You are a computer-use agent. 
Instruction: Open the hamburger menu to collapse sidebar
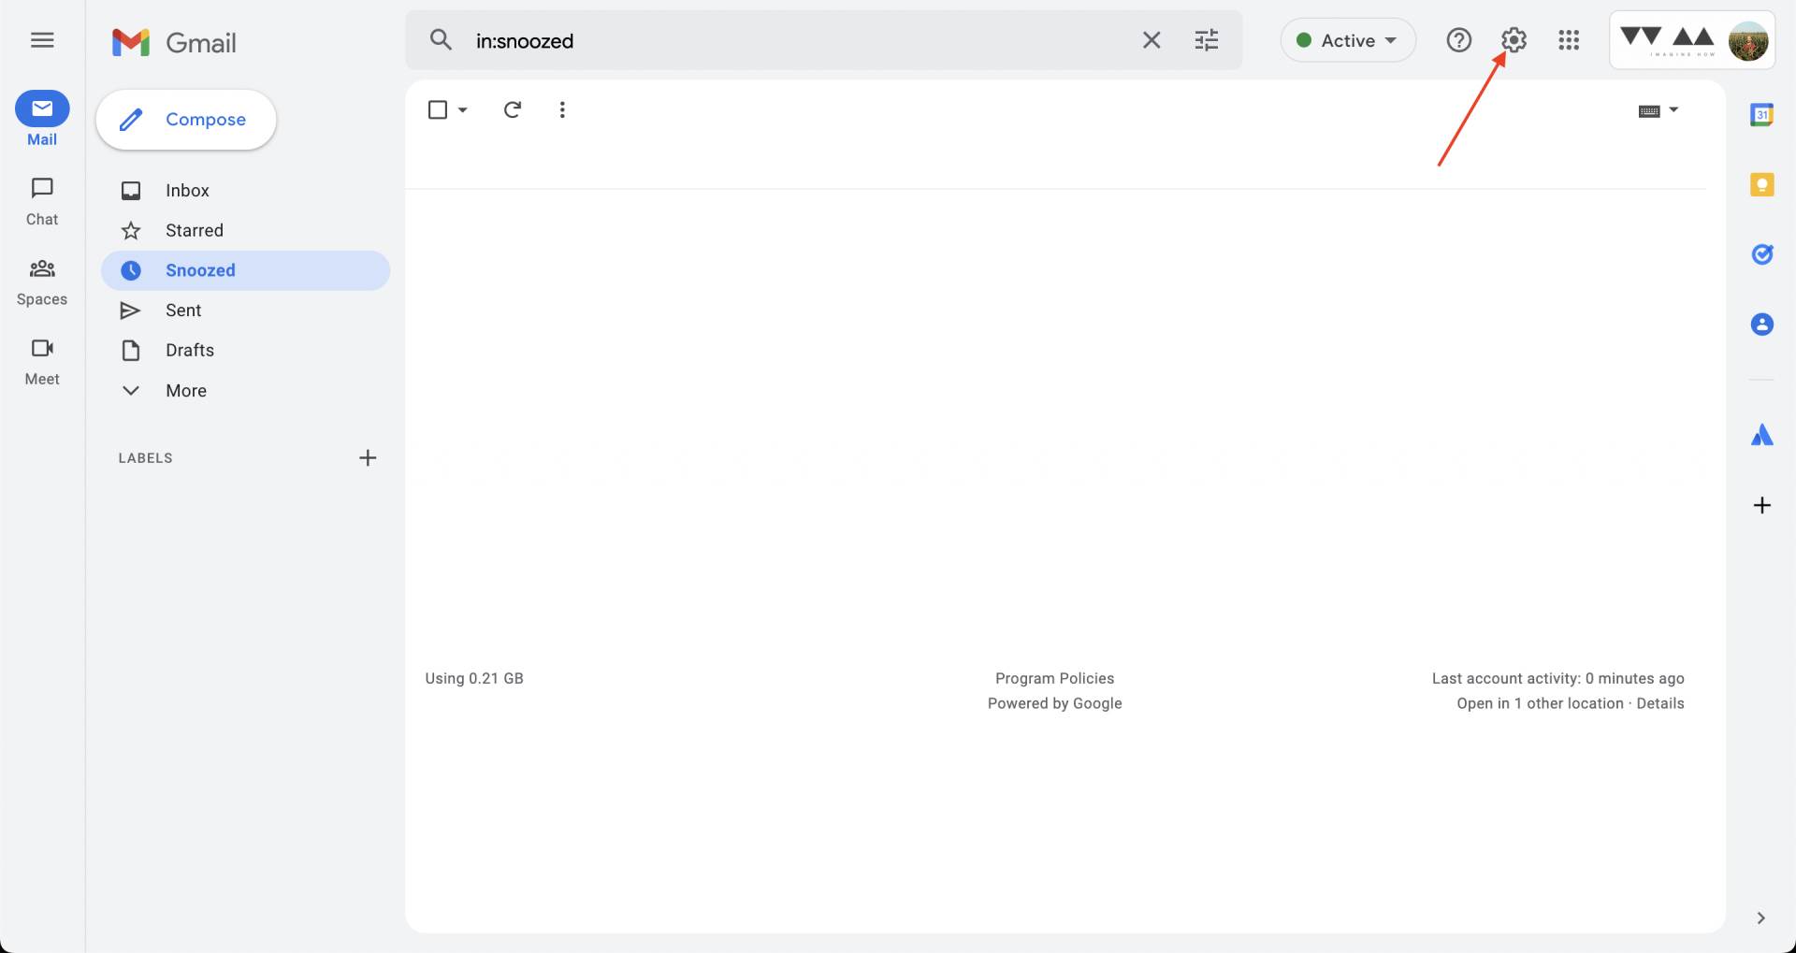point(42,40)
